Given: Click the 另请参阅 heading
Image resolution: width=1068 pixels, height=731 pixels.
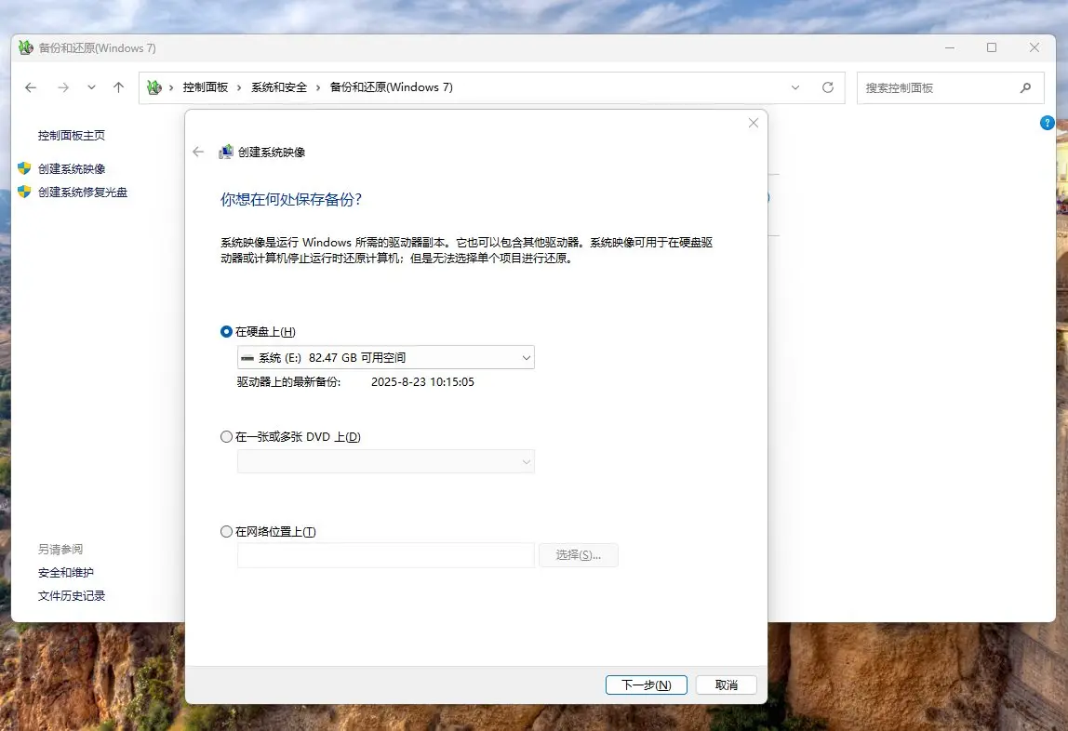Looking at the screenshot, I should [60, 550].
